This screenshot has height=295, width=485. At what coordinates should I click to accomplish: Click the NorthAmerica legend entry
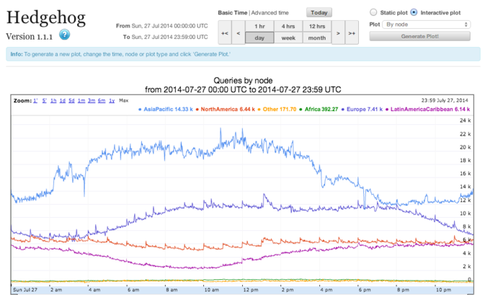[225, 109]
